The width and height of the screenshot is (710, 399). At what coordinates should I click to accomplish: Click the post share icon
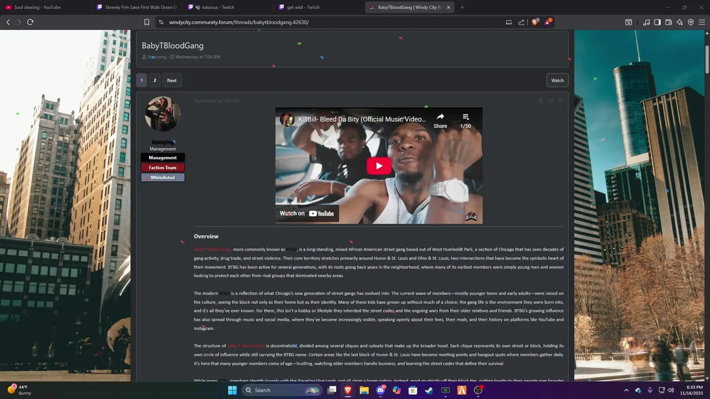540,101
